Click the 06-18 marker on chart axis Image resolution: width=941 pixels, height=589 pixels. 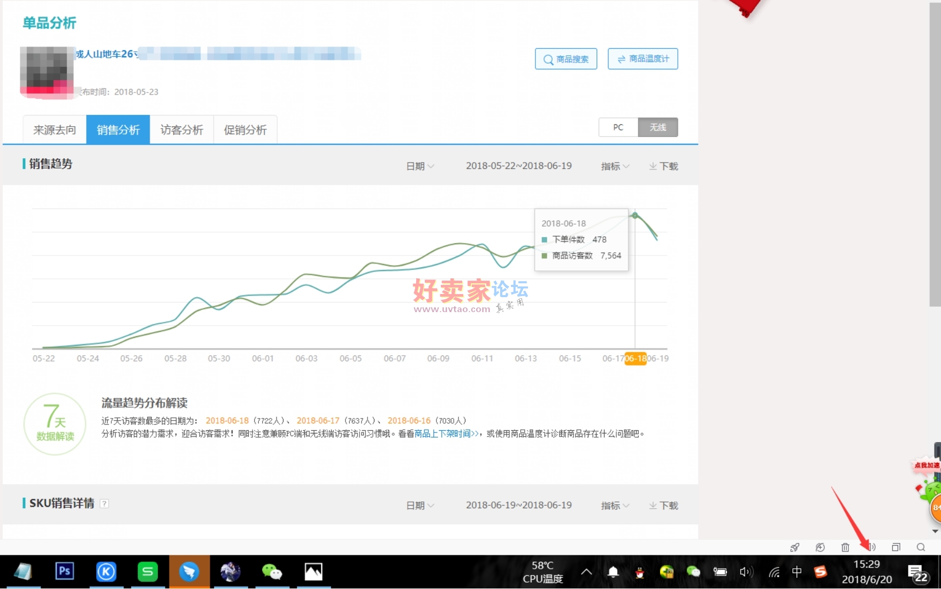click(x=635, y=359)
